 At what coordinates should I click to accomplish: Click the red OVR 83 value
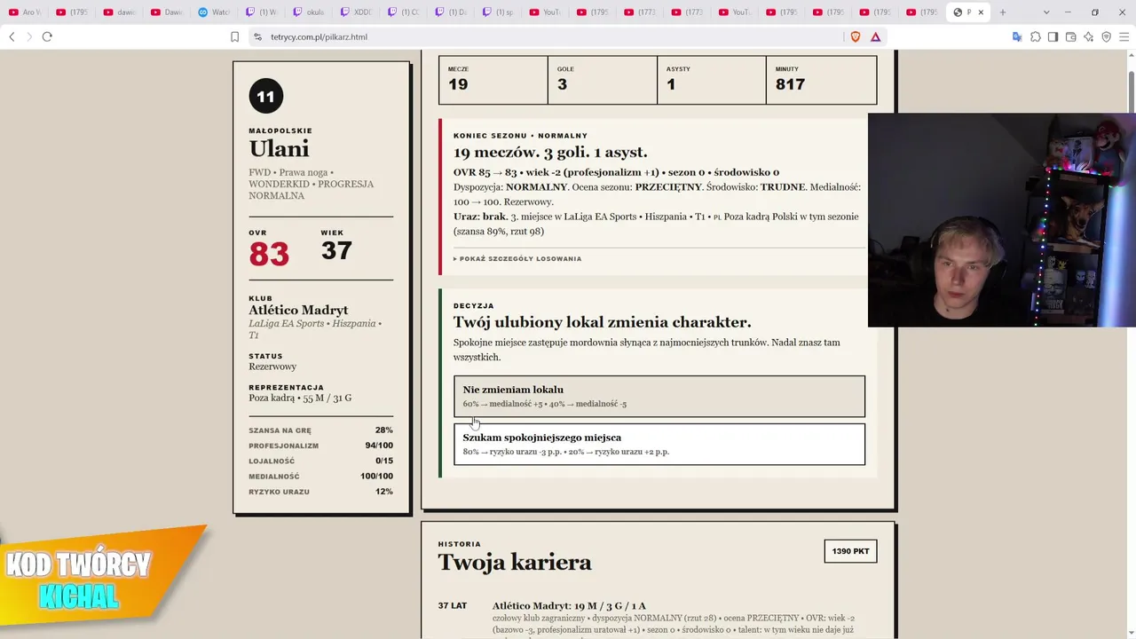click(269, 255)
